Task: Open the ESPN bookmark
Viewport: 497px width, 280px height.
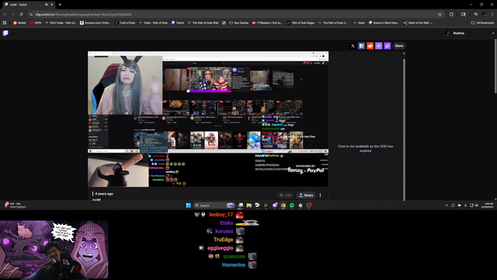Action: pos(36,23)
